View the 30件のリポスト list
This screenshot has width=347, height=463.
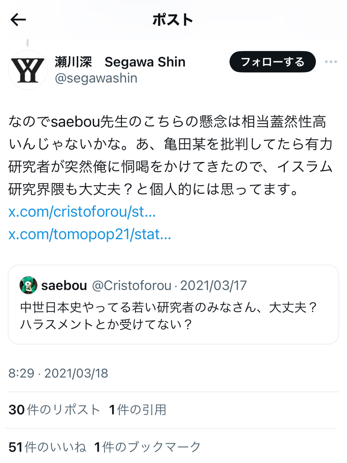click(54, 410)
